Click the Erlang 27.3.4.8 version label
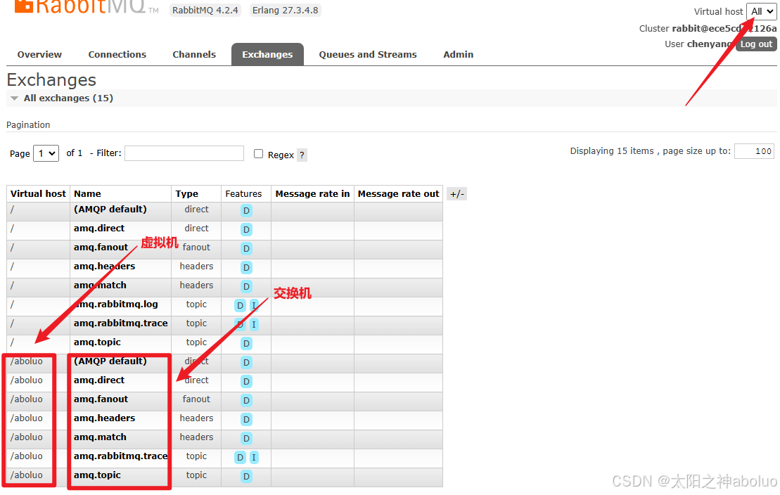The height and width of the screenshot is (495, 780). [285, 11]
